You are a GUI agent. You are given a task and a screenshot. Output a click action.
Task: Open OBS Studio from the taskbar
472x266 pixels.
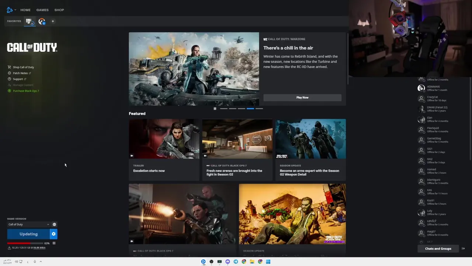(211, 262)
